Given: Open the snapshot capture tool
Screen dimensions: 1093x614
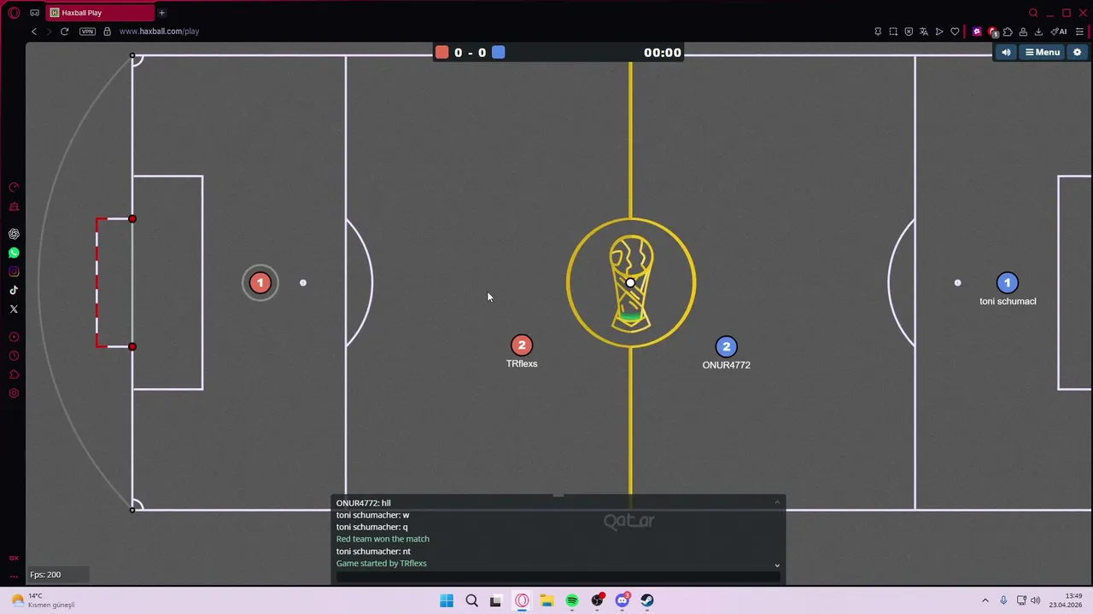Looking at the screenshot, I should point(893,32).
